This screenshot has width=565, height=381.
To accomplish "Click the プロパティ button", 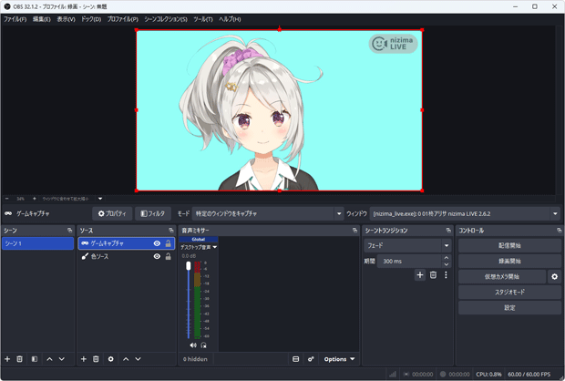I will click(x=112, y=214).
